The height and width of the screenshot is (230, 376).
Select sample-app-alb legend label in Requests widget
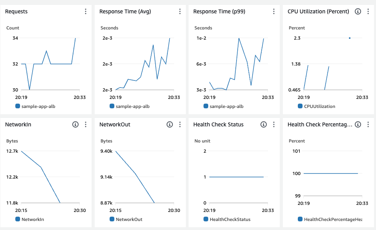(x=39, y=106)
